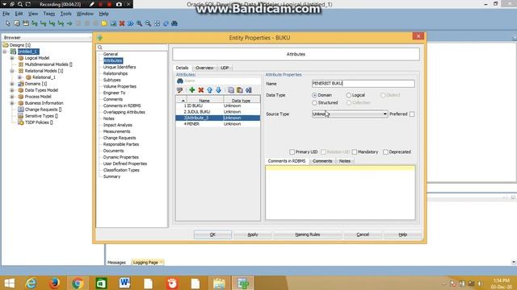Click the dialog Help button

click(402, 234)
